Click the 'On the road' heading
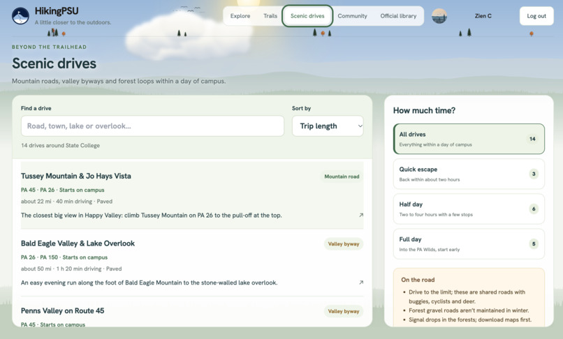Image resolution: width=563 pixels, height=339 pixels. click(418, 280)
